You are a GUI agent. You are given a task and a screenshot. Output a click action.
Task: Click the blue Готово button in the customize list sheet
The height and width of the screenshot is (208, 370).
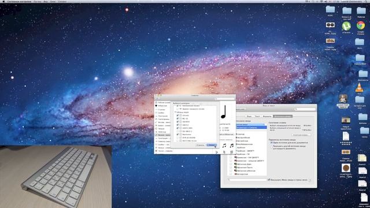tap(211, 145)
